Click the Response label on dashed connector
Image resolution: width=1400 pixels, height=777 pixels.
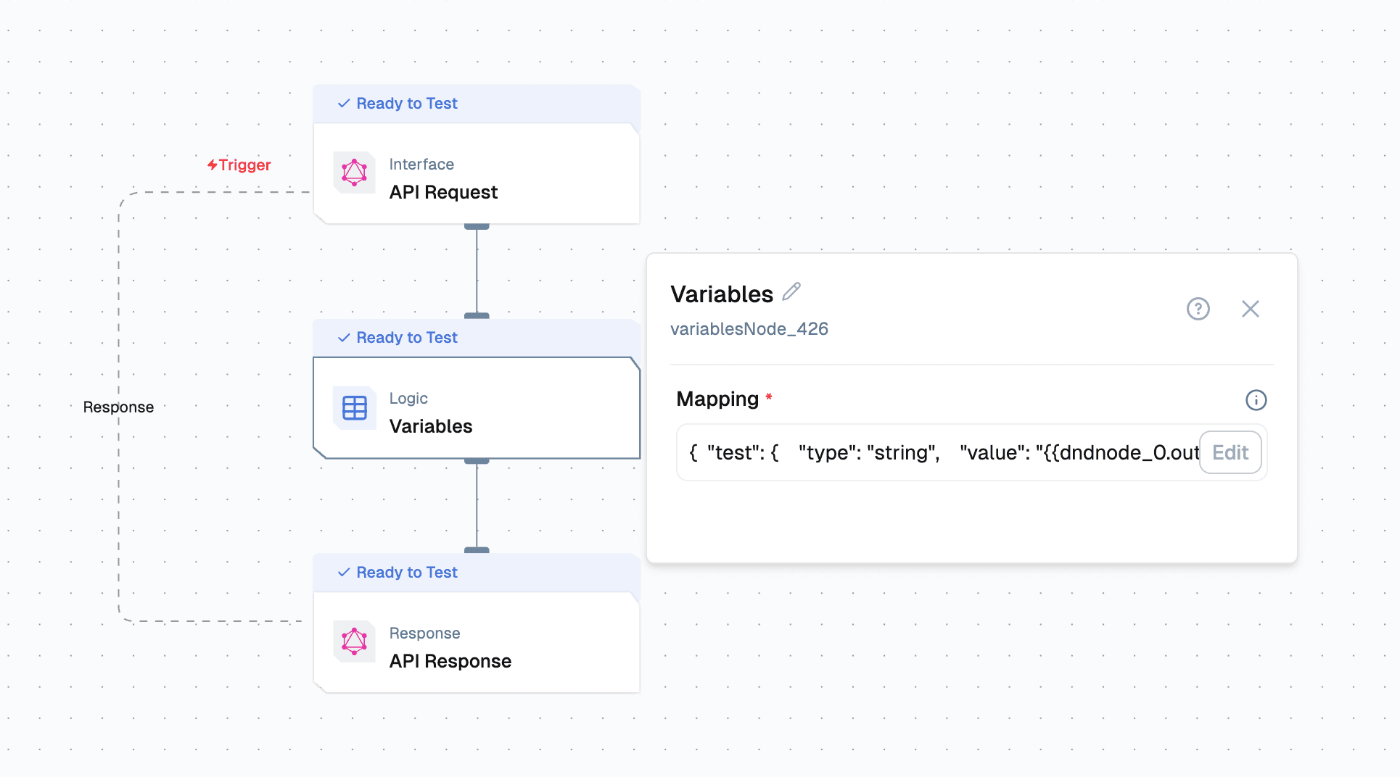click(118, 407)
